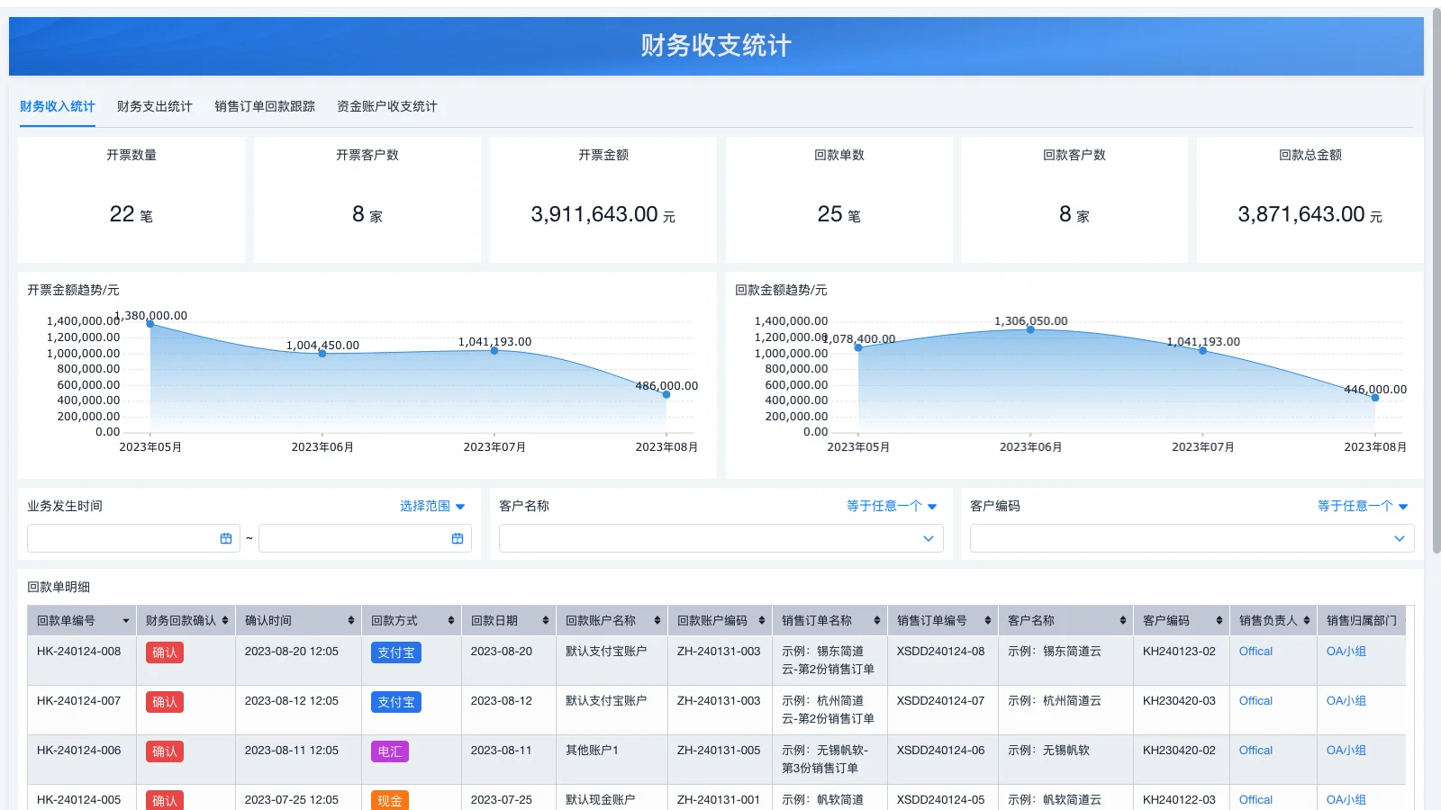
Task: Open the start date calendar picker
Action: (x=228, y=538)
